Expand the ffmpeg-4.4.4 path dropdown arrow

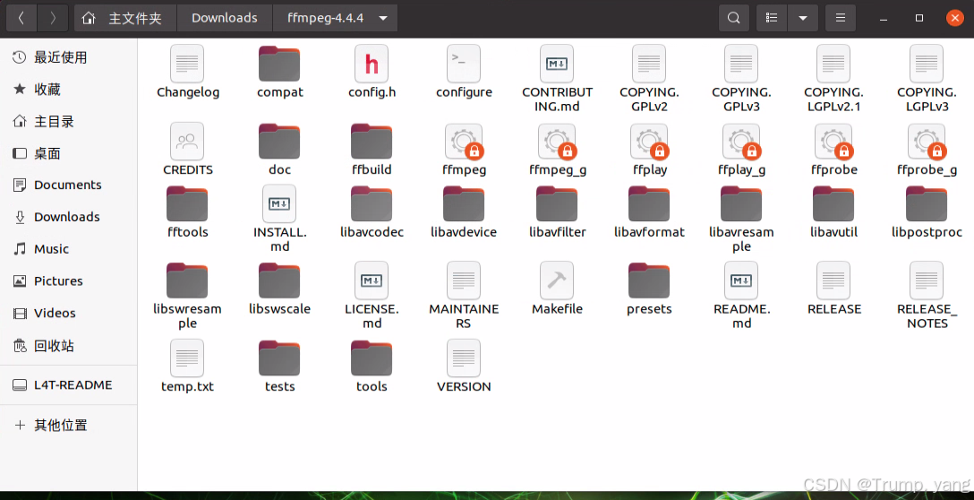(383, 18)
